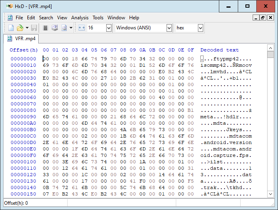Click byte D1 in row 00000010
Screen dimensions: 278x210
pyautogui.click(x=142, y=65)
